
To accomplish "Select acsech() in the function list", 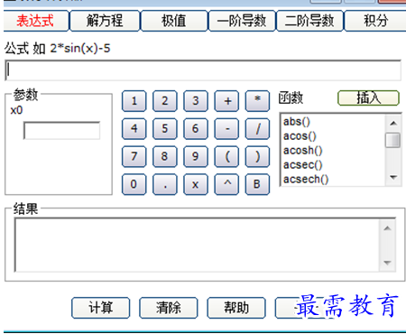I will pos(333,180).
